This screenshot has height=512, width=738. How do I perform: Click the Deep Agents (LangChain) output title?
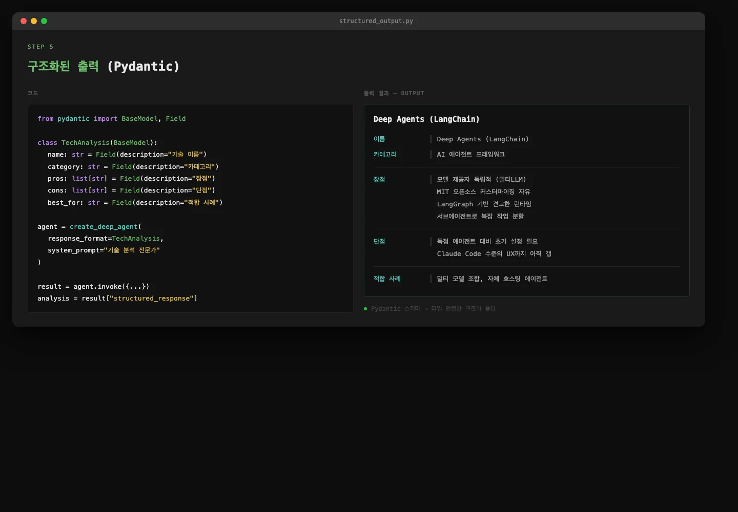[x=426, y=119]
